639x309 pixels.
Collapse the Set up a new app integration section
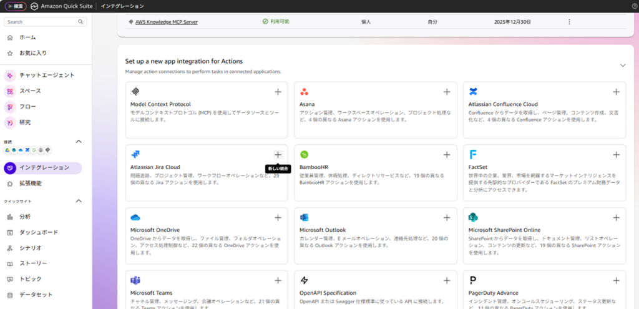click(x=622, y=65)
